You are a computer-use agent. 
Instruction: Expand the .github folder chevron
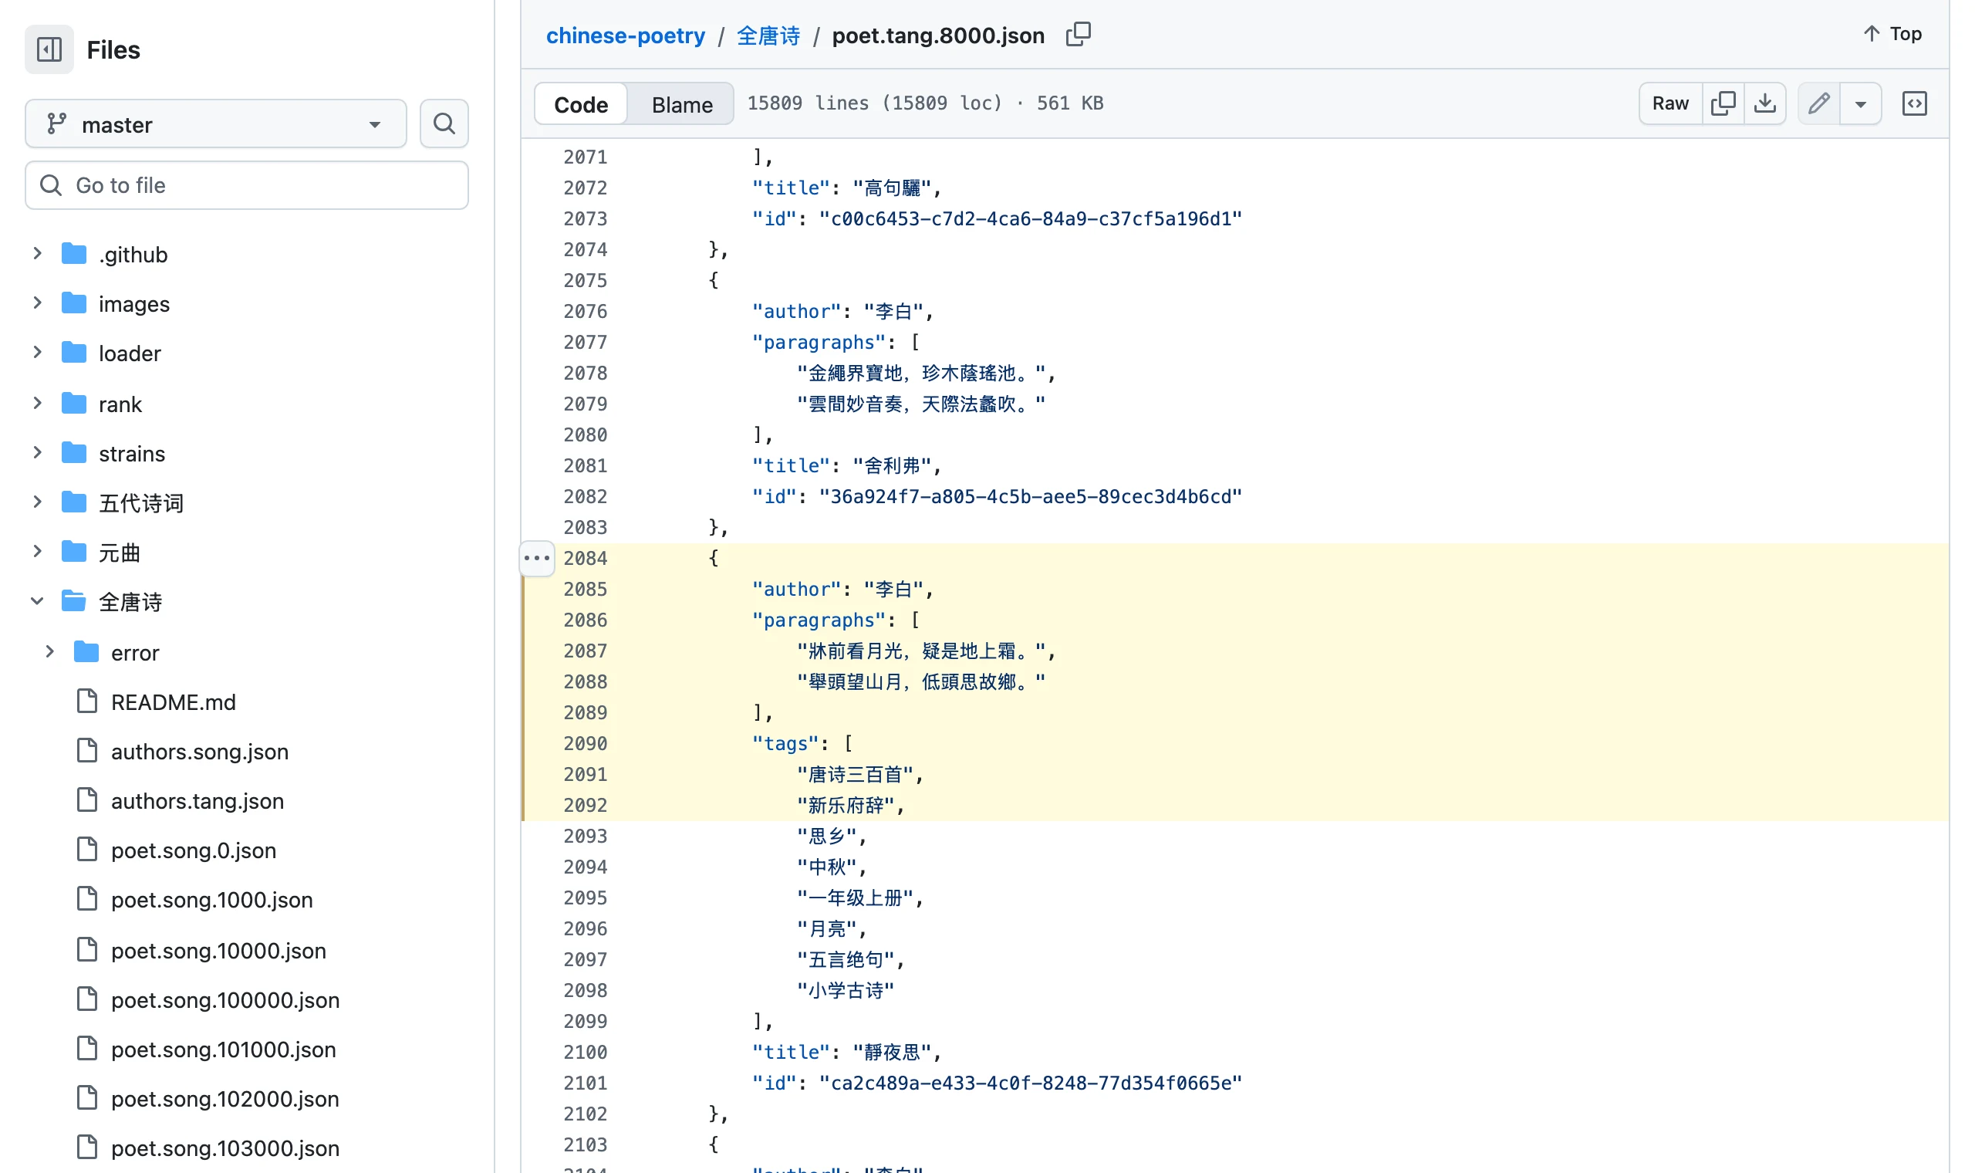coord(37,254)
